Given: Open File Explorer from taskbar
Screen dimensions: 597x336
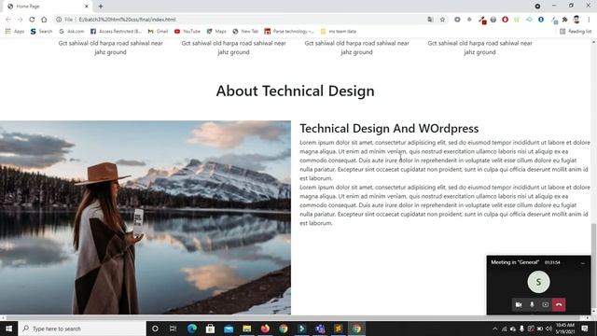Looking at the screenshot, I should click(x=246, y=329).
